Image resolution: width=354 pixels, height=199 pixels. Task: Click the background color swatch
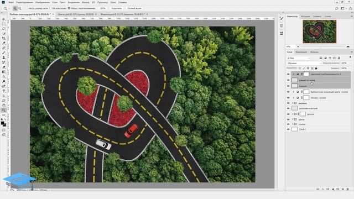[x=4, y=125]
